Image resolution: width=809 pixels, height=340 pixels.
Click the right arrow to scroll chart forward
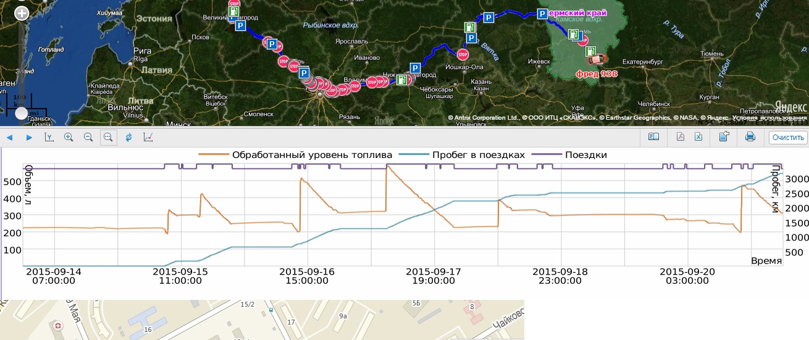pos(29,137)
